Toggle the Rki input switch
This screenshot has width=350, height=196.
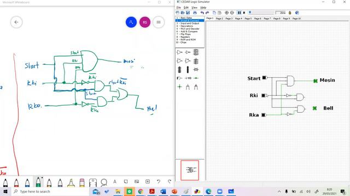pyautogui.click(x=264, y=96)
